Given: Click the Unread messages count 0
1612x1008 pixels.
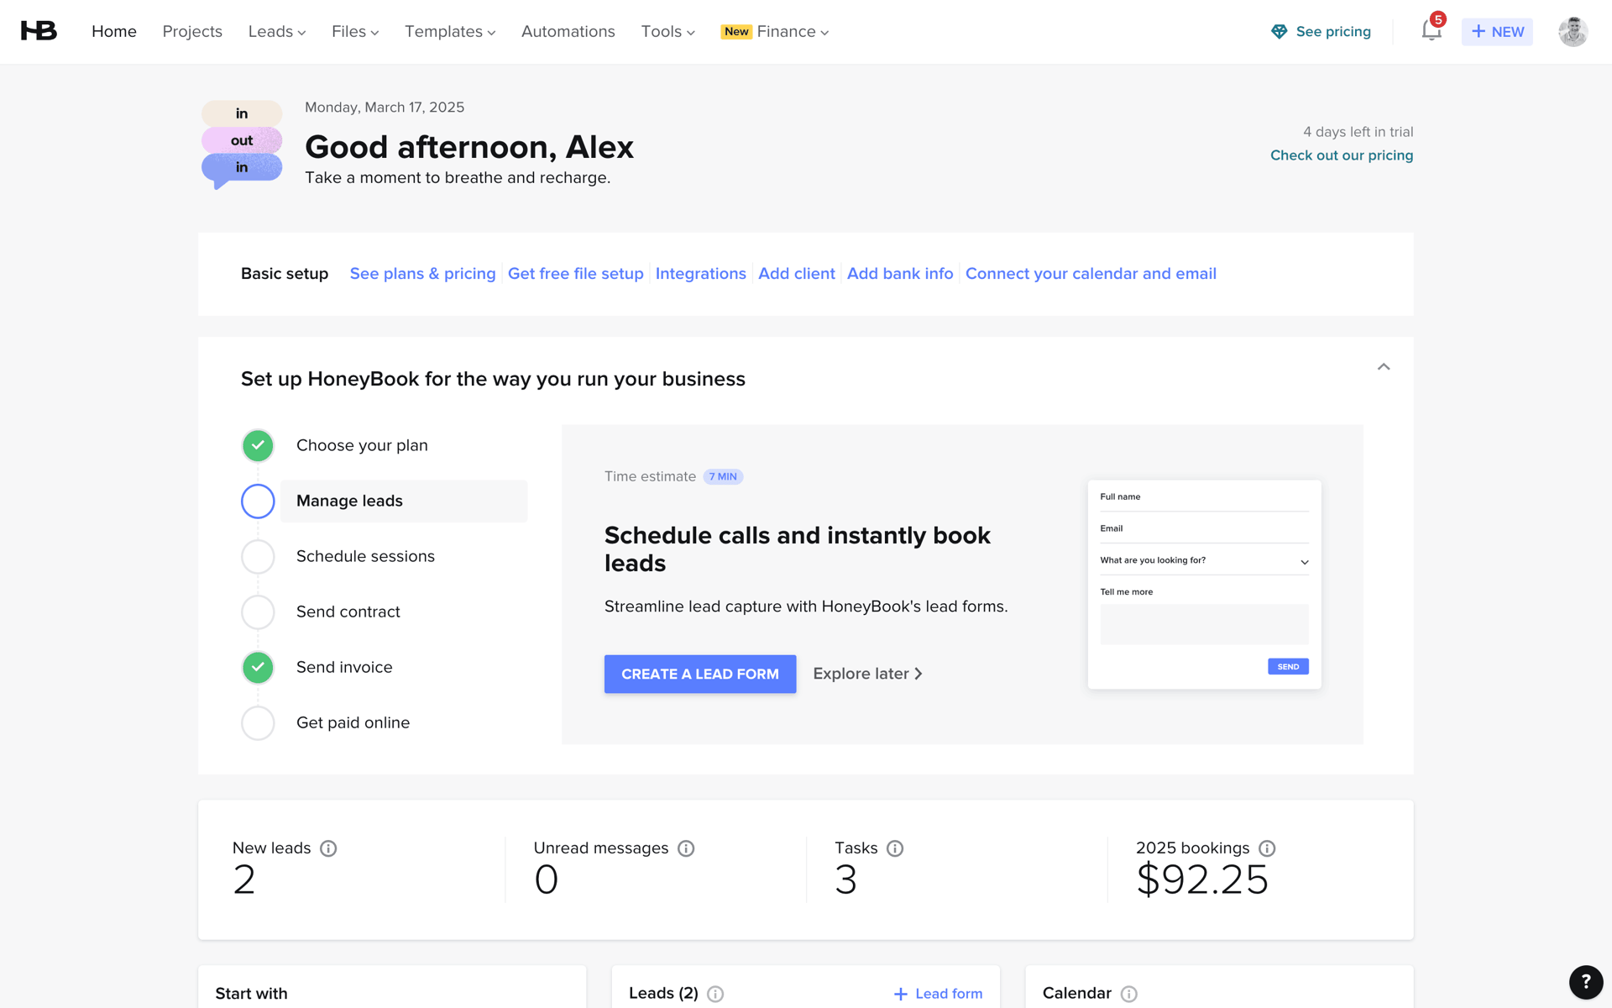Looking at the screenshot, I should [546, 880].
